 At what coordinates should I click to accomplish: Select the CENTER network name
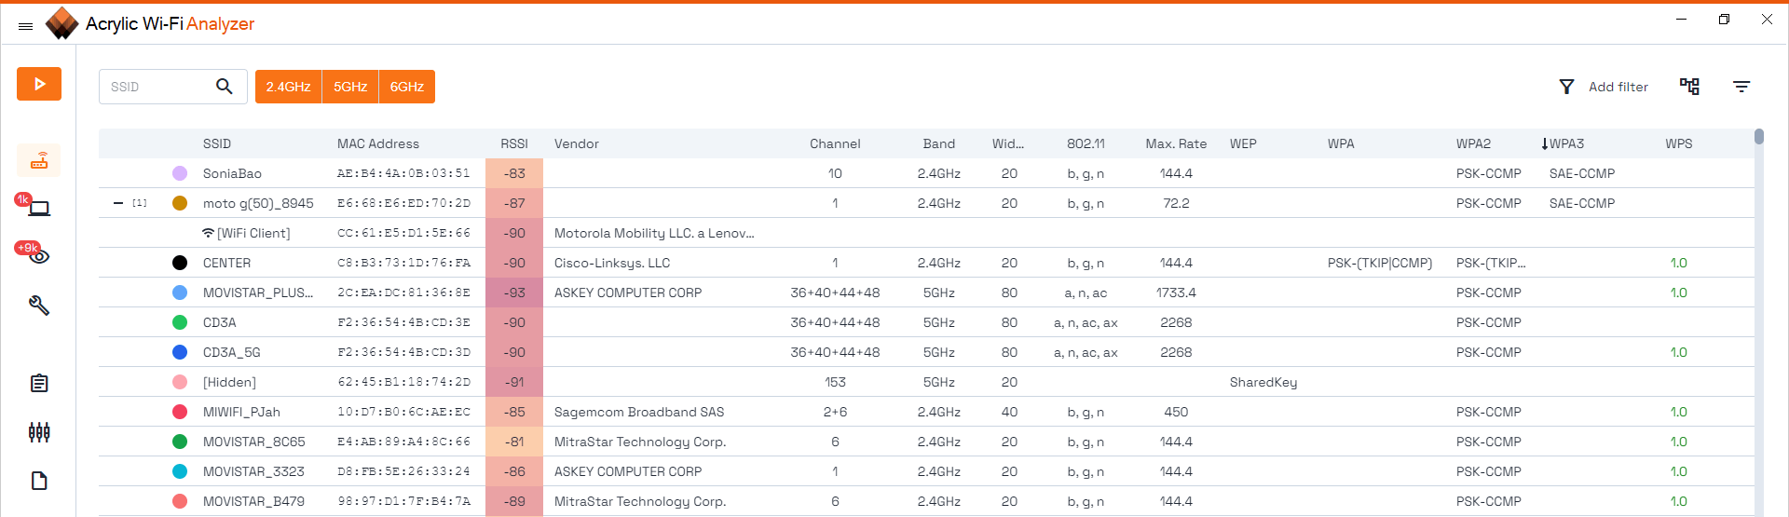point(226,263)
